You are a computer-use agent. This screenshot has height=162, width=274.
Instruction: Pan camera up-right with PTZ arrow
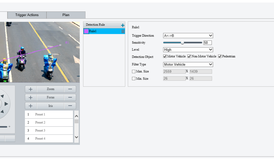tap(2, 96)
